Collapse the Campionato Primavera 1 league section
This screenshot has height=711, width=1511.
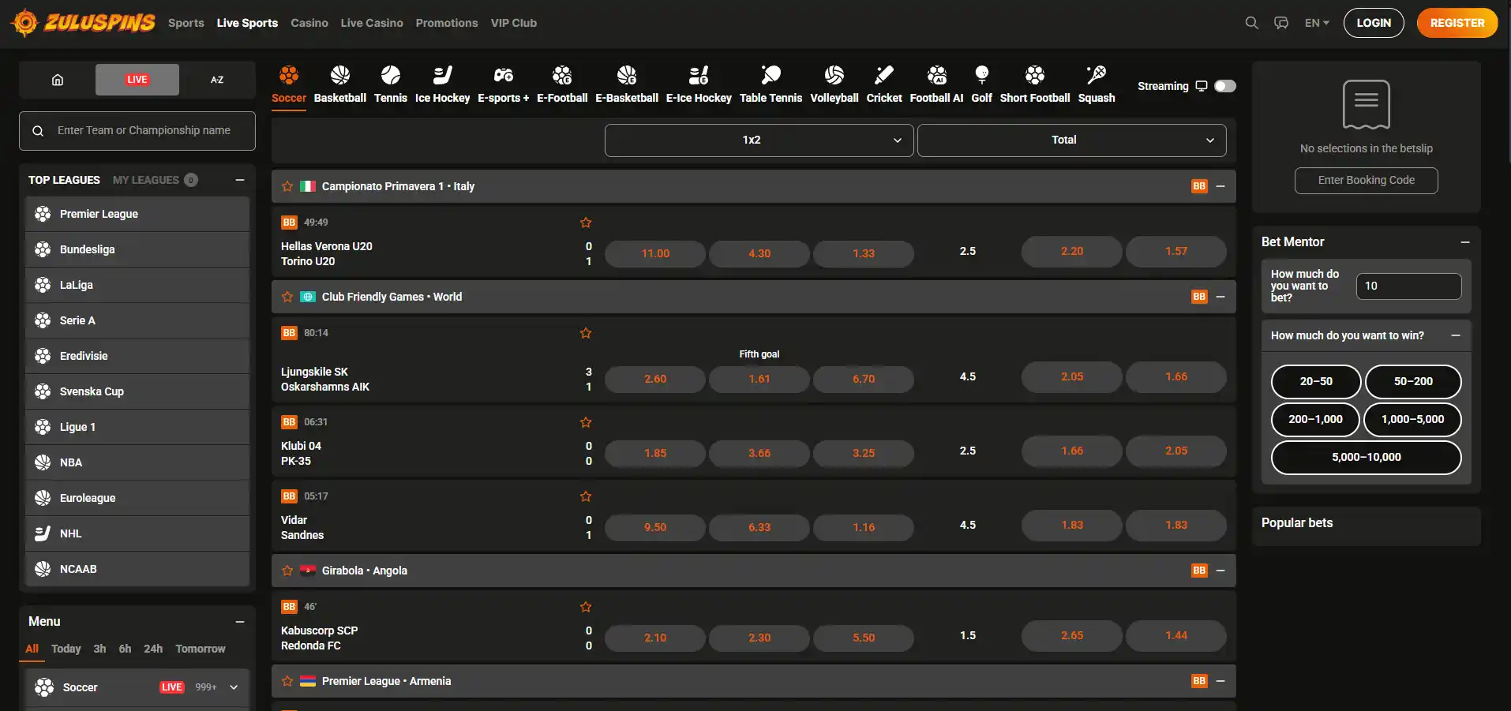coord(1220,186)
